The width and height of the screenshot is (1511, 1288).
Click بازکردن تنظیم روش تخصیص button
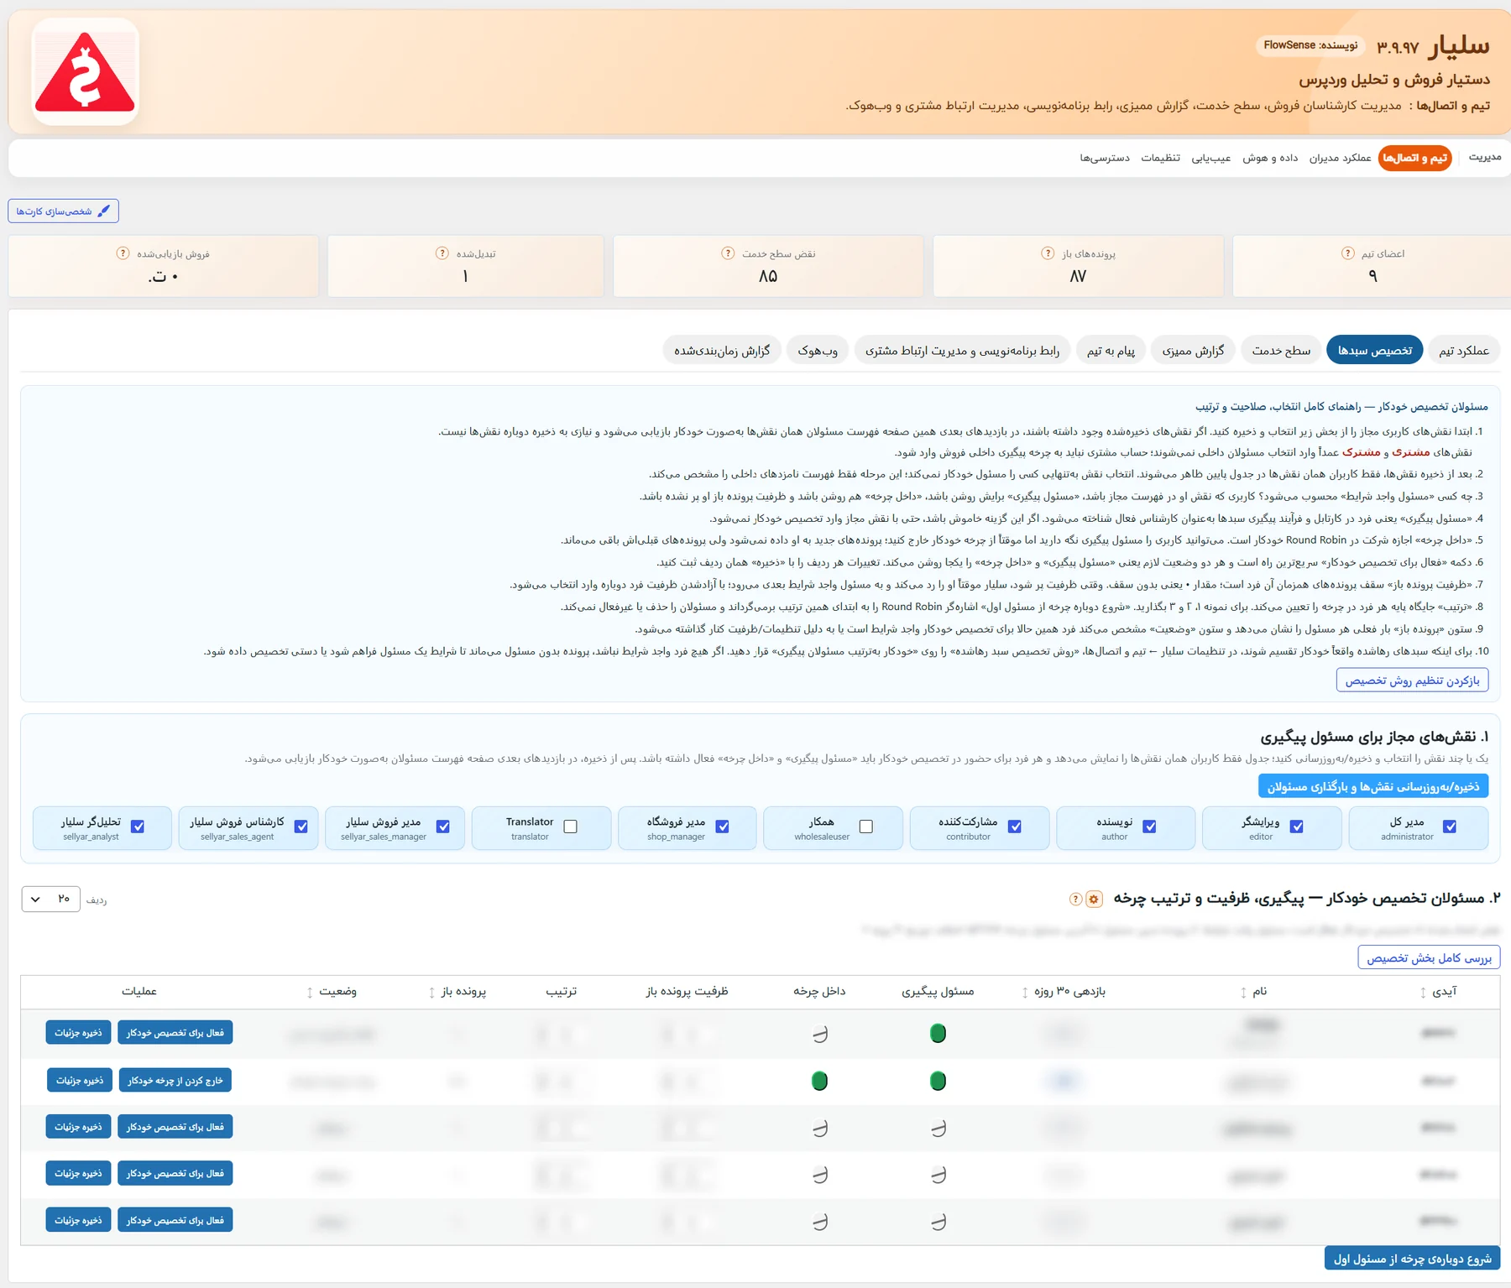1412,681
